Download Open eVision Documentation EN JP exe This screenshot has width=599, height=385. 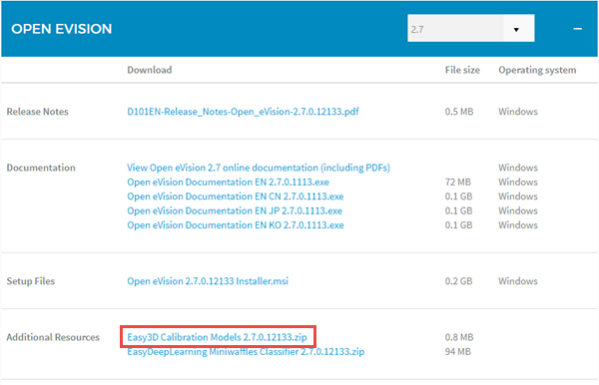235,210
